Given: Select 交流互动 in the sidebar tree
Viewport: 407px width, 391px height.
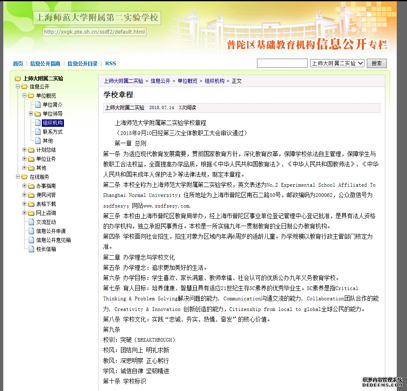Looking at the screenshot, I should 46,222.
